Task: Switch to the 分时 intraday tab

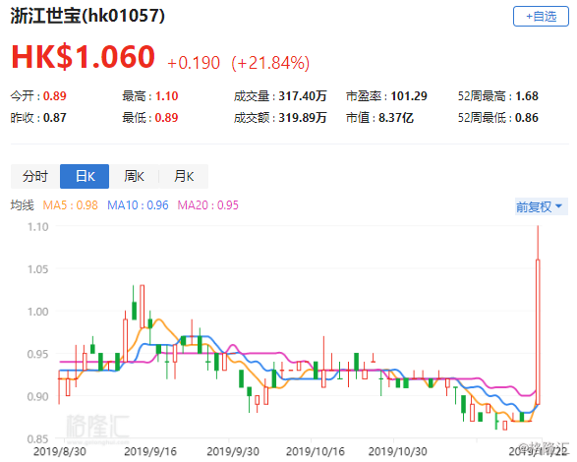Action: [35, 176]
